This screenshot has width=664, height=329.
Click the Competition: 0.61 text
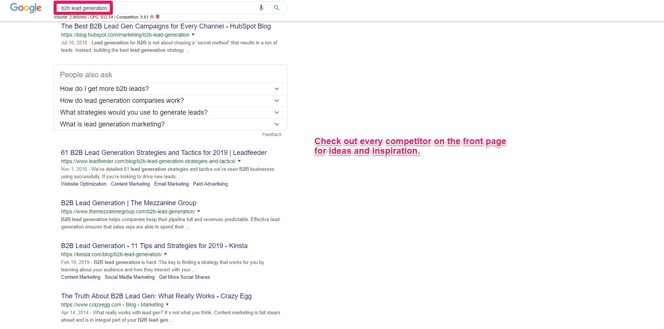click(132, 17)
